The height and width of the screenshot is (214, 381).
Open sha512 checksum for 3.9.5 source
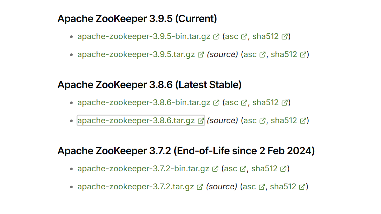tap(284, 54)
